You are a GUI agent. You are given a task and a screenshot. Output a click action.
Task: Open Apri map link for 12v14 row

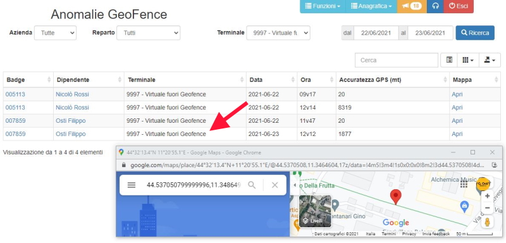(457, 107)
